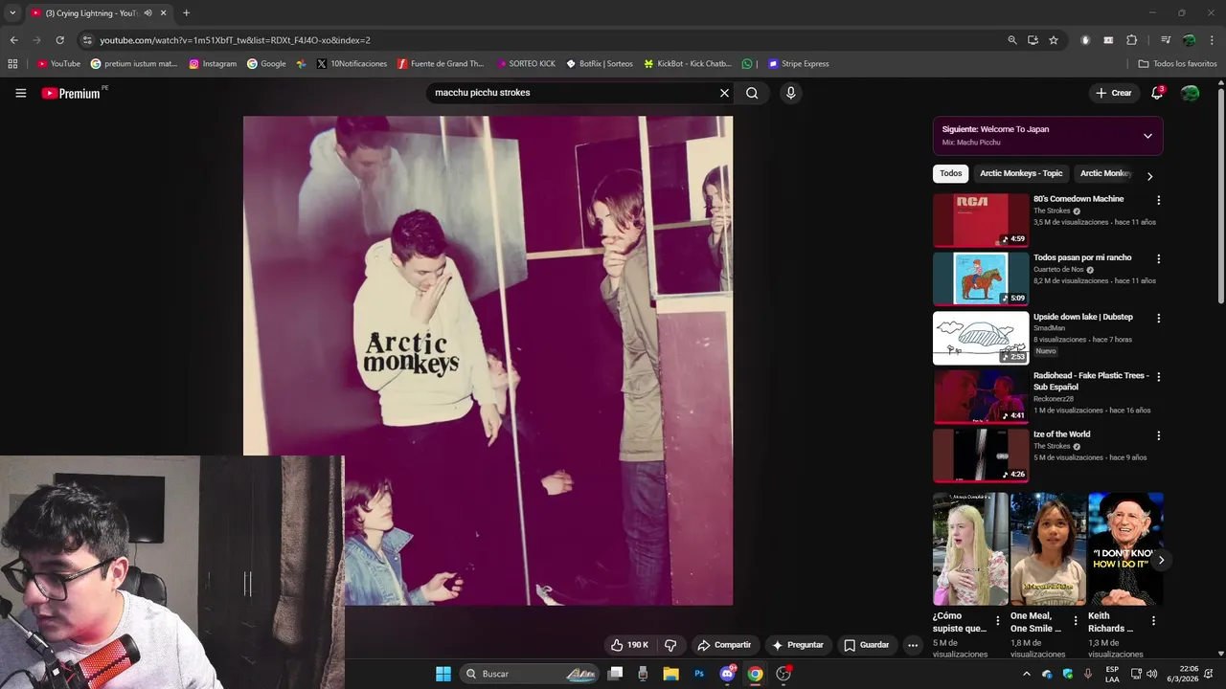Open options for Ize of the World
This screenshot has height=689, width=1226.
[x=1158, y=435]
